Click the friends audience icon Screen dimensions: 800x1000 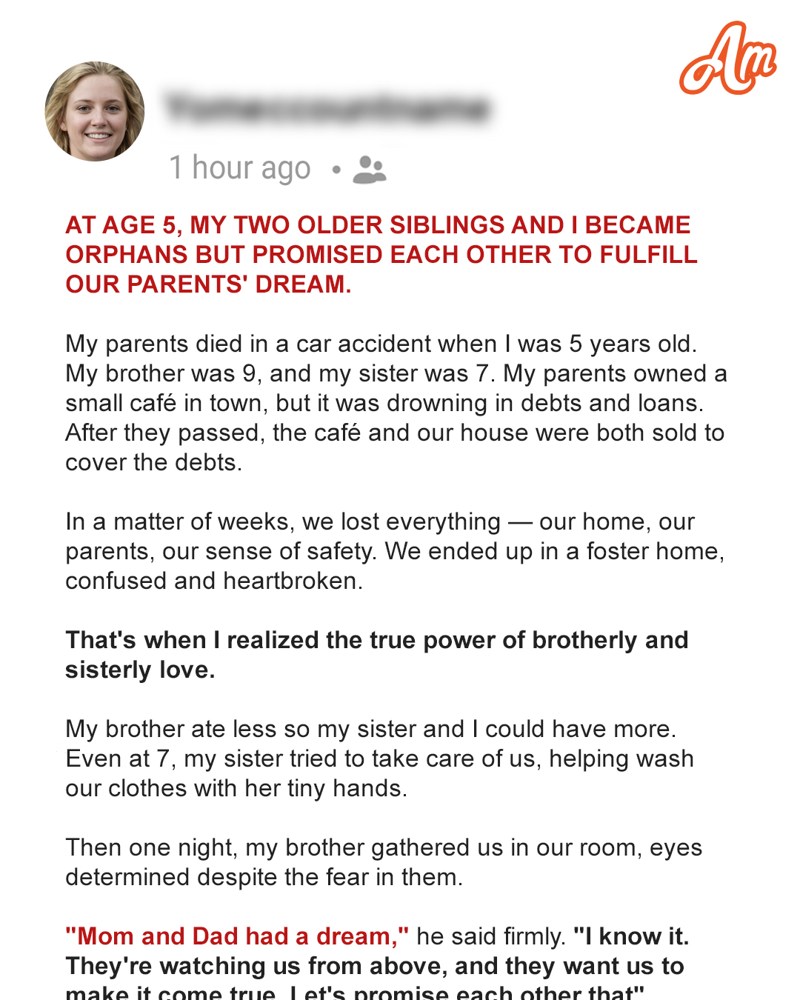(369, 170)
